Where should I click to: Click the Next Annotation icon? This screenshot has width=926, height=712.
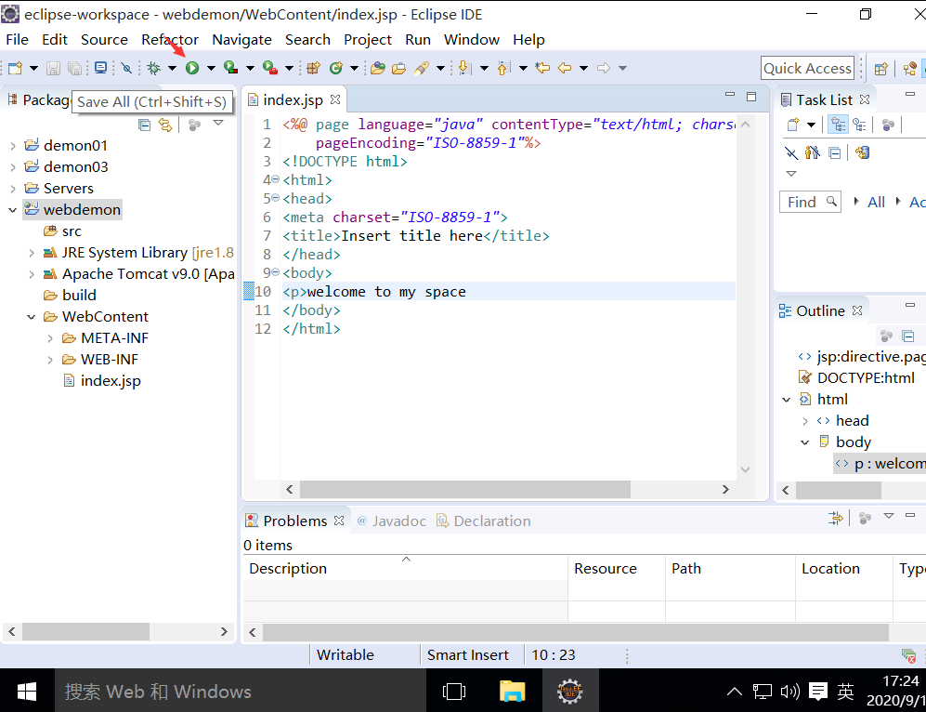click(464, 68)
